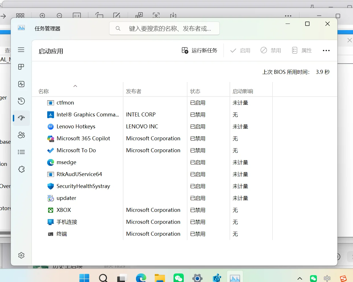Select the Startup apps sidebar icon
Image resolution: width=353 pixels, height=282 pixels.
pos(21,118)
